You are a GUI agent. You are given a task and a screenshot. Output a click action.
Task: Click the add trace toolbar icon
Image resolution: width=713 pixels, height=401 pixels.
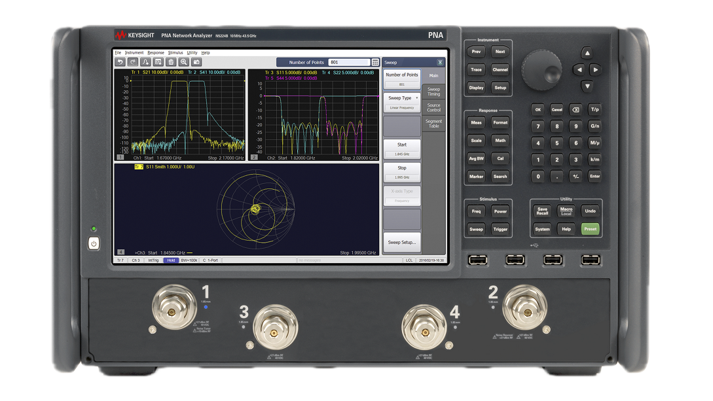(x=145, y=62)
